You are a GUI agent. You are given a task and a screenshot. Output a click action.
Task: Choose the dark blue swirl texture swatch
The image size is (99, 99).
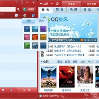tap(27, 29)
